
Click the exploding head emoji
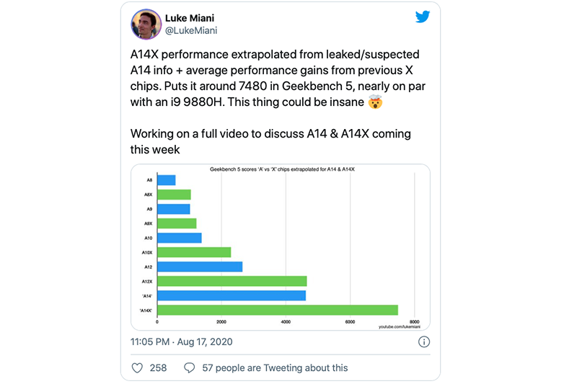(375, 102)
